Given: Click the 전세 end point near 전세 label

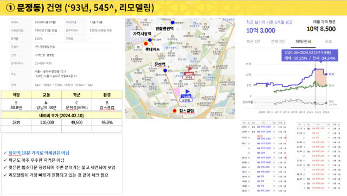Looking at the screenshot, I should pyautogui.click(x=326, y=85).
